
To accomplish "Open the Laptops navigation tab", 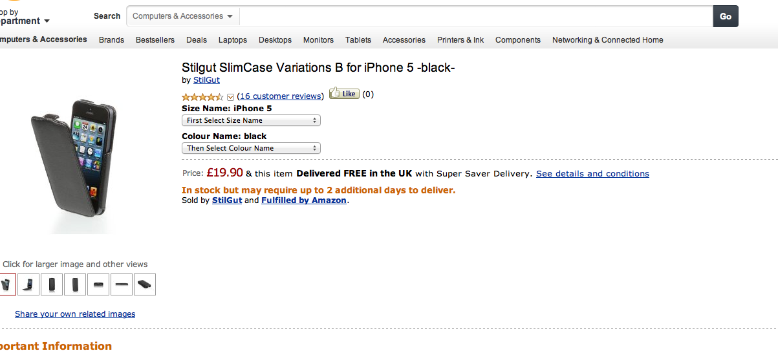I will tap(233, 40).
